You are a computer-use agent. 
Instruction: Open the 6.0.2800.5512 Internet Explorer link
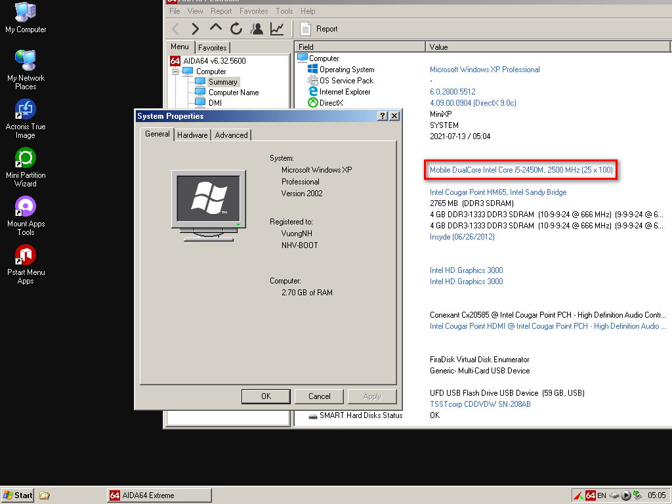pyautogui.click(x=453, y=92)
